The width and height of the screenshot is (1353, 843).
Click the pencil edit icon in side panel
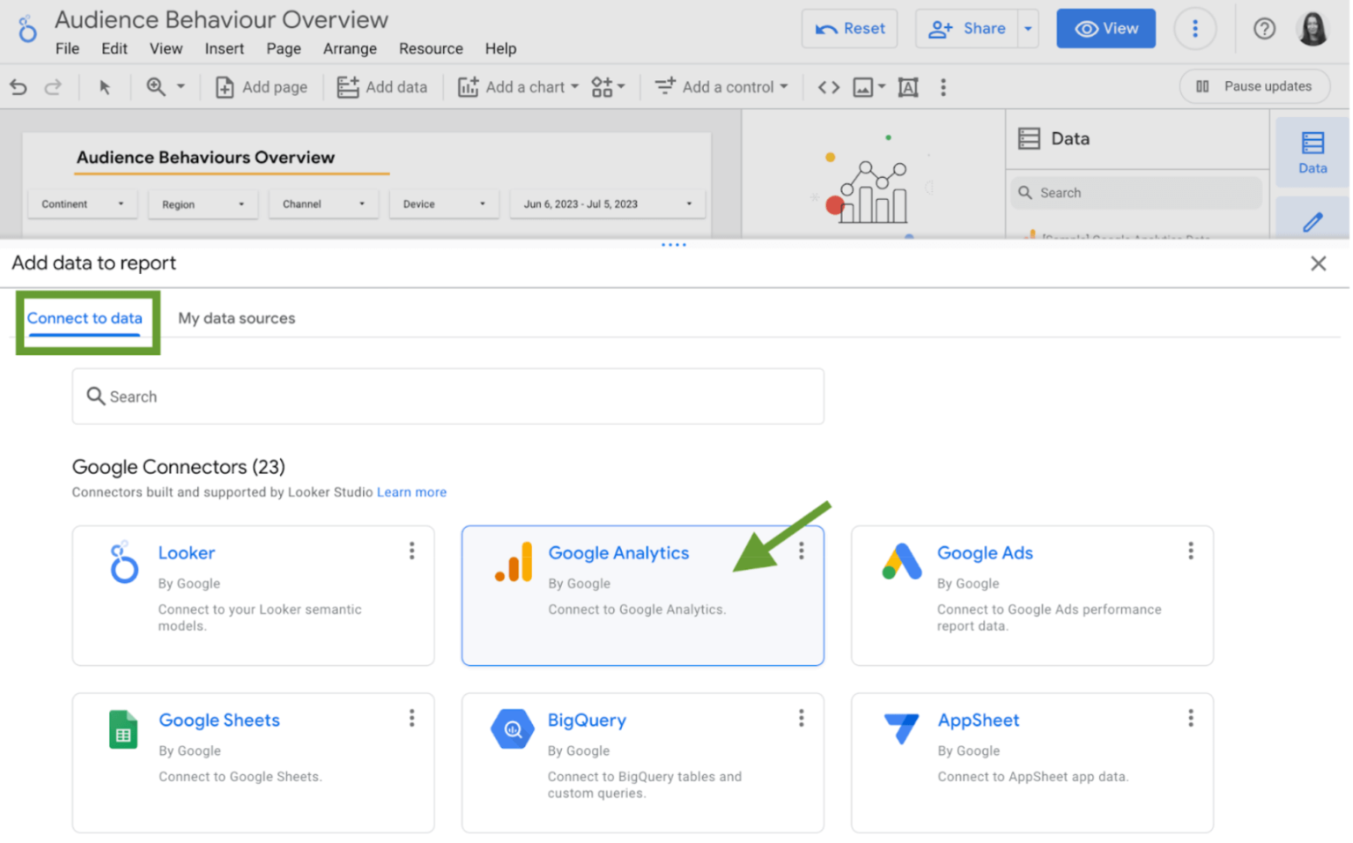pos(1312,222)
